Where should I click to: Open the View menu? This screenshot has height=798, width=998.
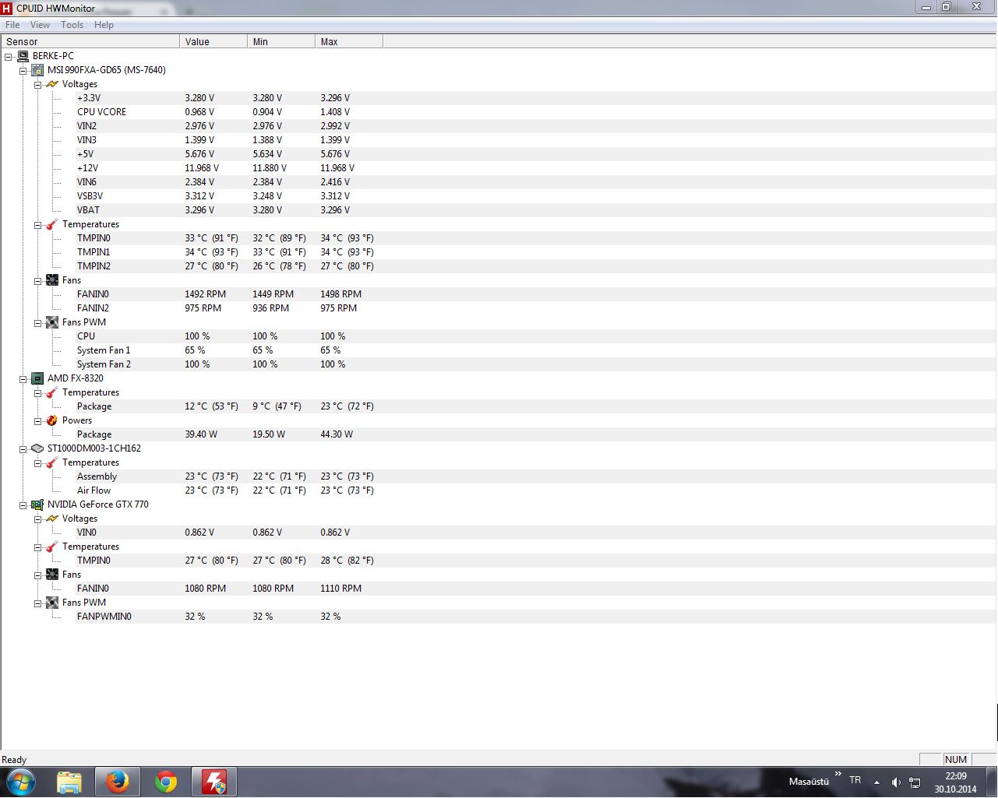pos(40,25)
